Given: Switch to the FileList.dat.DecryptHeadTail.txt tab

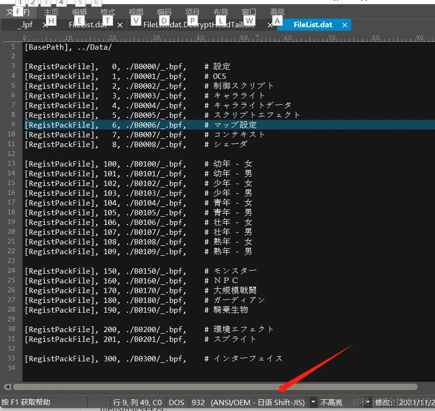Looking at the screenshot, I should click(199, 25).
